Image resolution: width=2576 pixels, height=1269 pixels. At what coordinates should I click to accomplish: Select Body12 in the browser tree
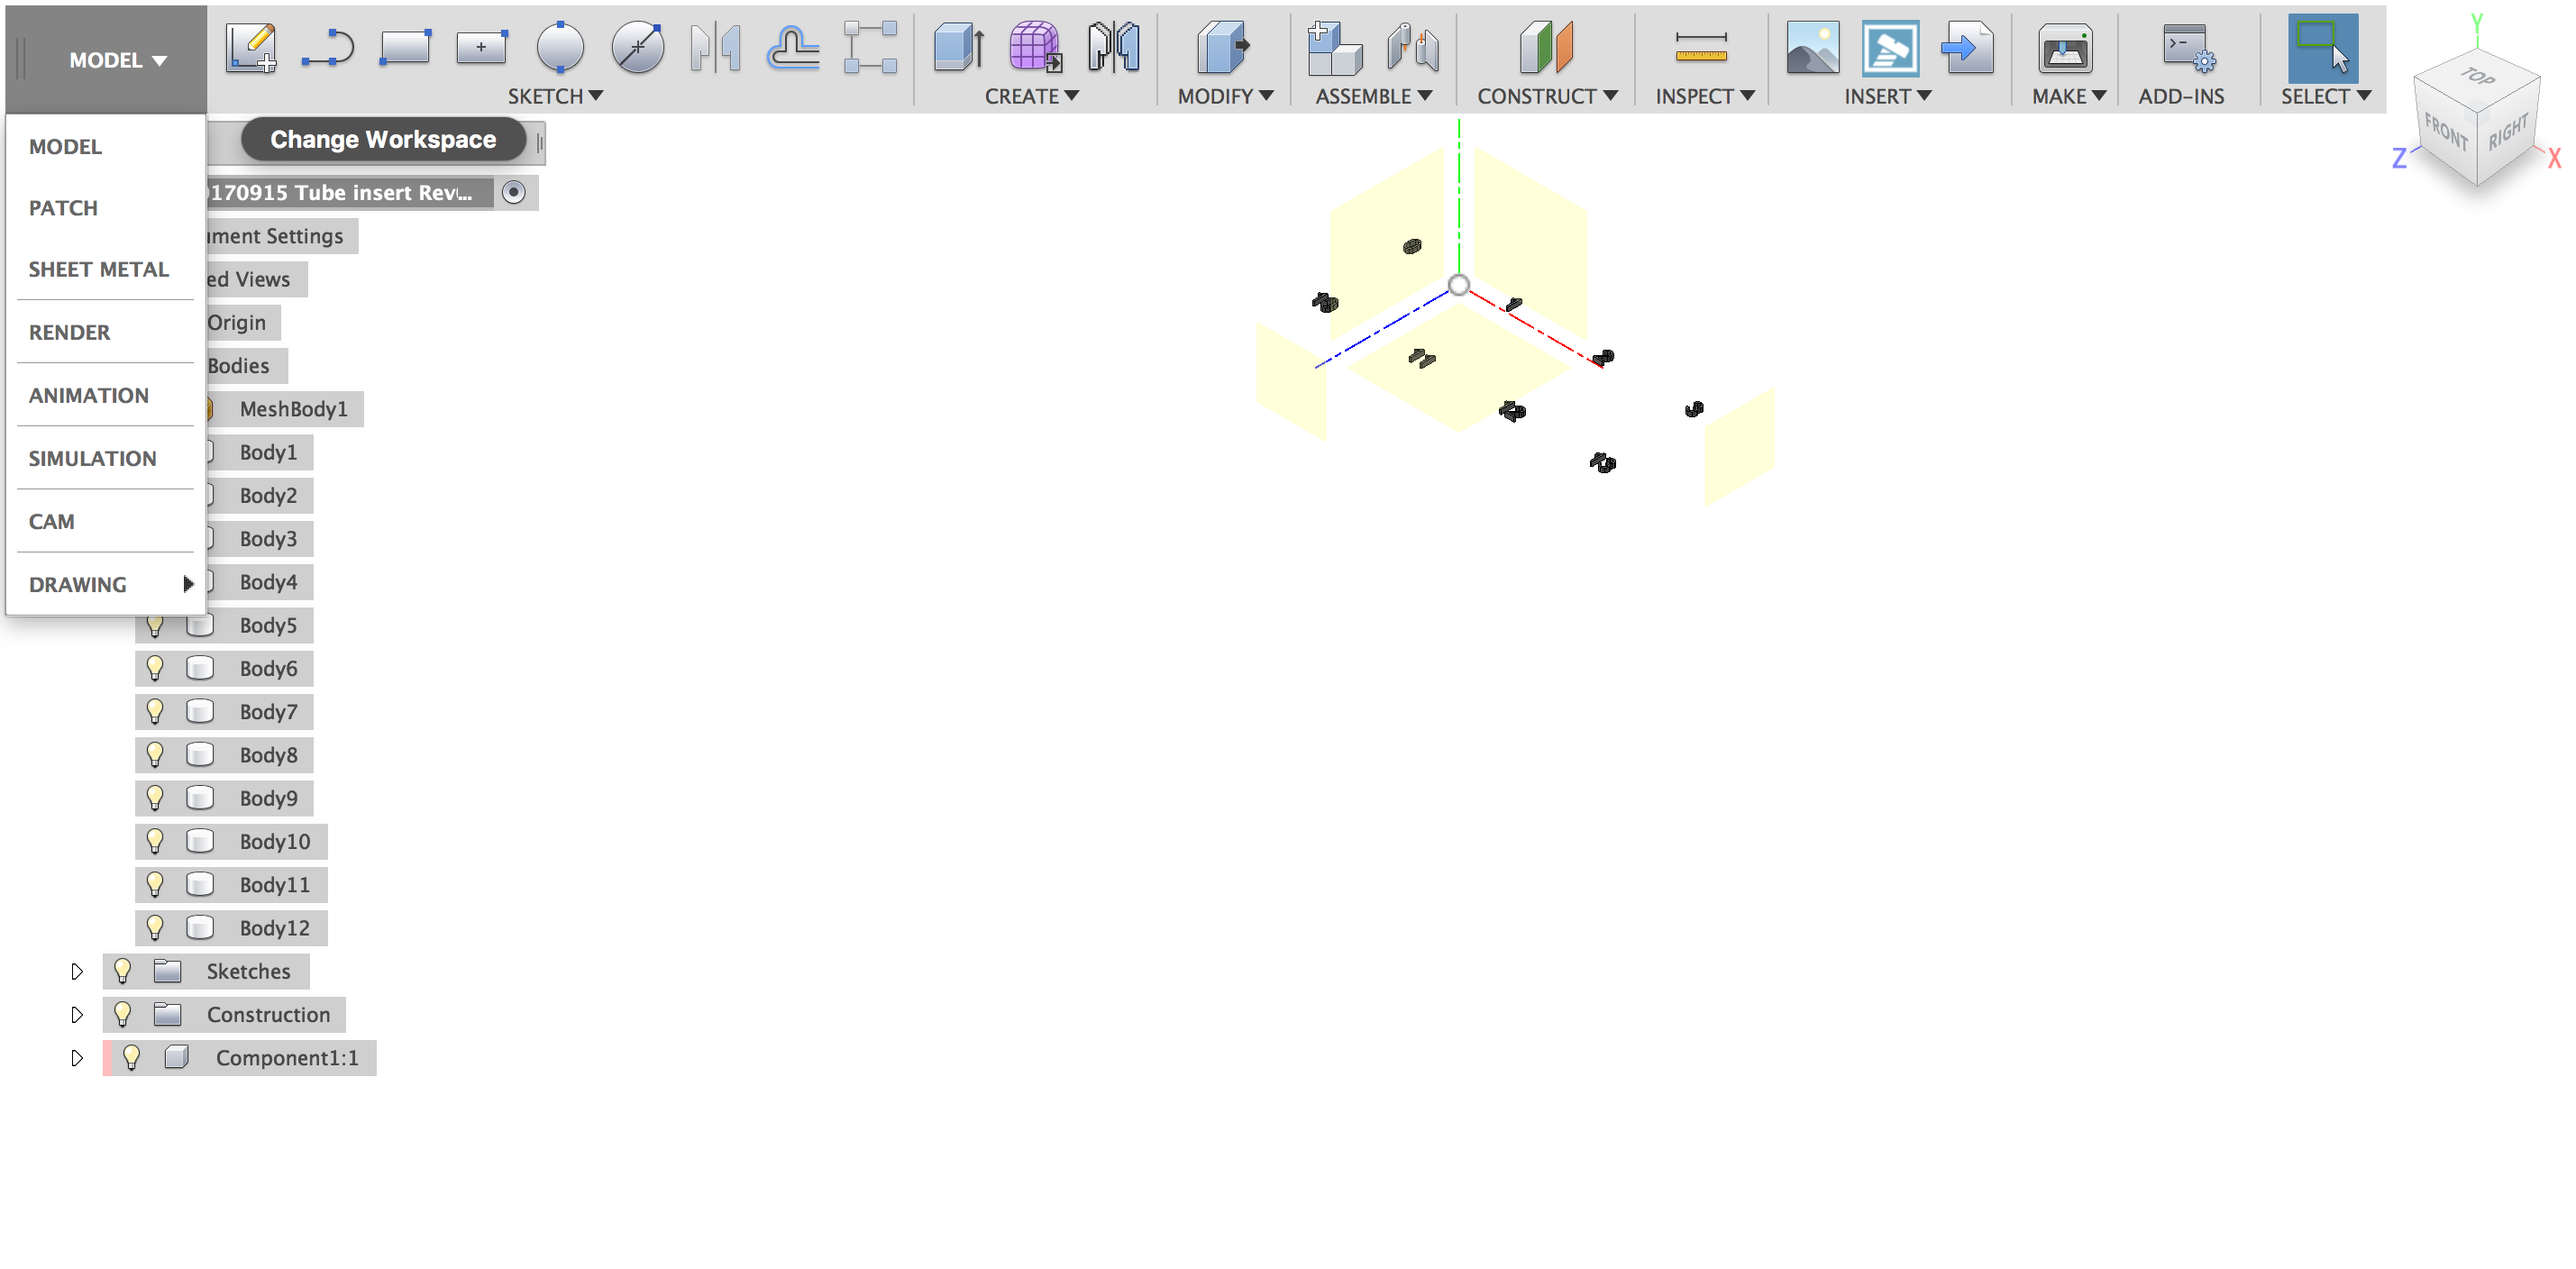click(x=275, y=927)
